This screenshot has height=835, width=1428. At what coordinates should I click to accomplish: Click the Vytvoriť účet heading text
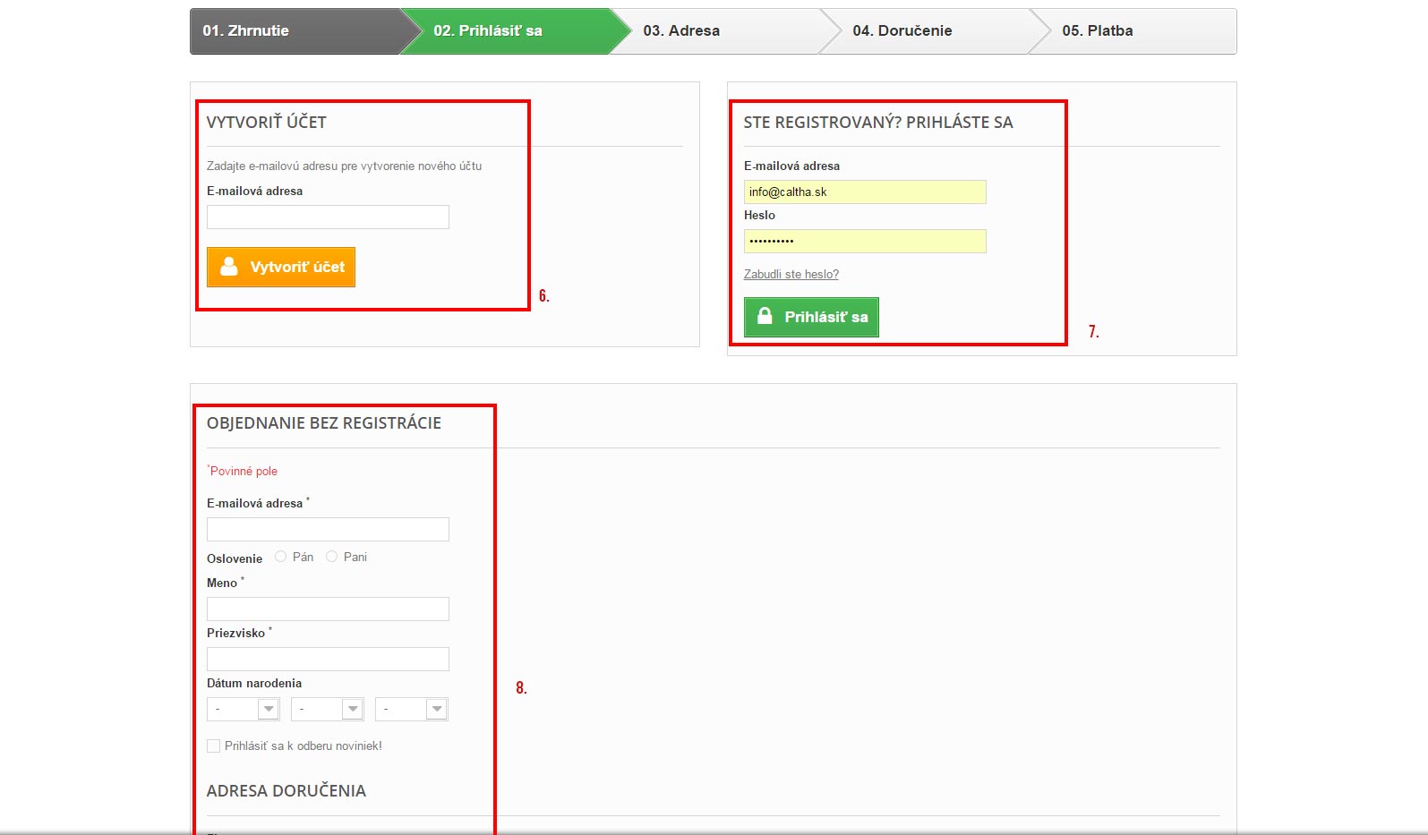pyautogui.click(x=267, y=123)
